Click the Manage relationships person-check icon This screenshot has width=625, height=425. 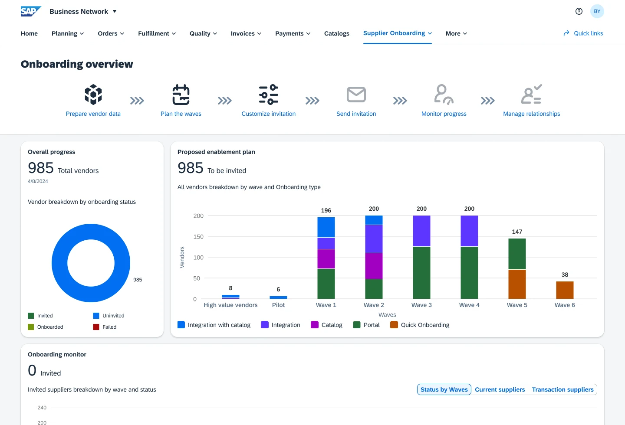(532, 95)
